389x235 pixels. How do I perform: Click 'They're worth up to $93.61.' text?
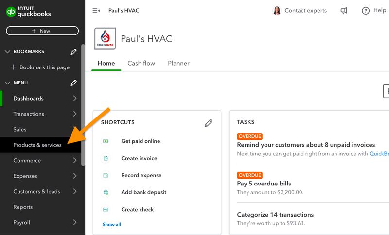tap(271, 223)
